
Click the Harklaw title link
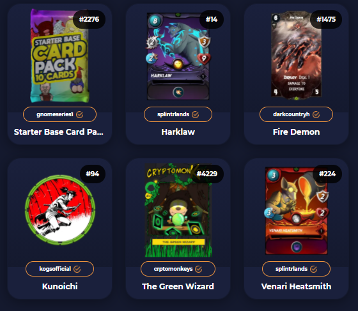[178, 132]
